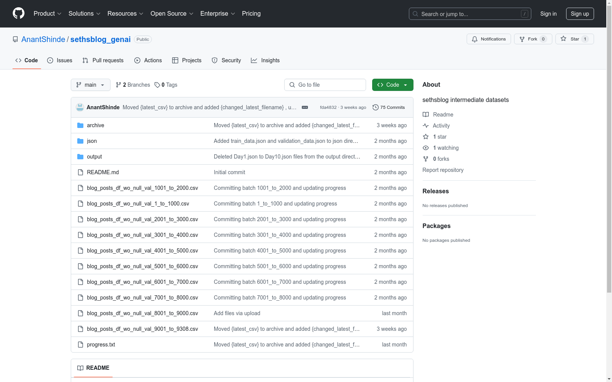Viewport: 612px width, 382px height.
Task: Open commit "Committing batch 4001_to_5000 and updating progress"
Action: point(280,251)
